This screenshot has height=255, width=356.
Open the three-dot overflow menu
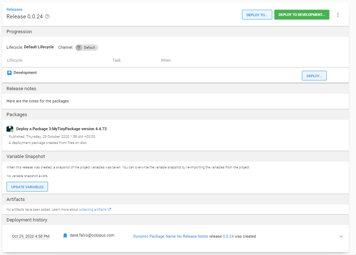(x=338, y=15)
